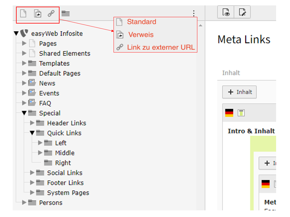Image resolution: width=290 pixels, height=217 pixels.
Task: Open the page preview icon on the right panel
Action: coord(226,12)
